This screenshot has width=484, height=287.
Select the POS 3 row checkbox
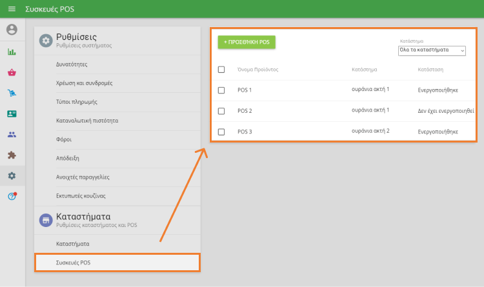click(x=221, y=132)
